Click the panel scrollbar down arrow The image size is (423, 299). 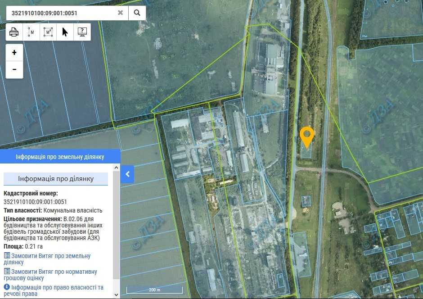click(x=116, y=294)
